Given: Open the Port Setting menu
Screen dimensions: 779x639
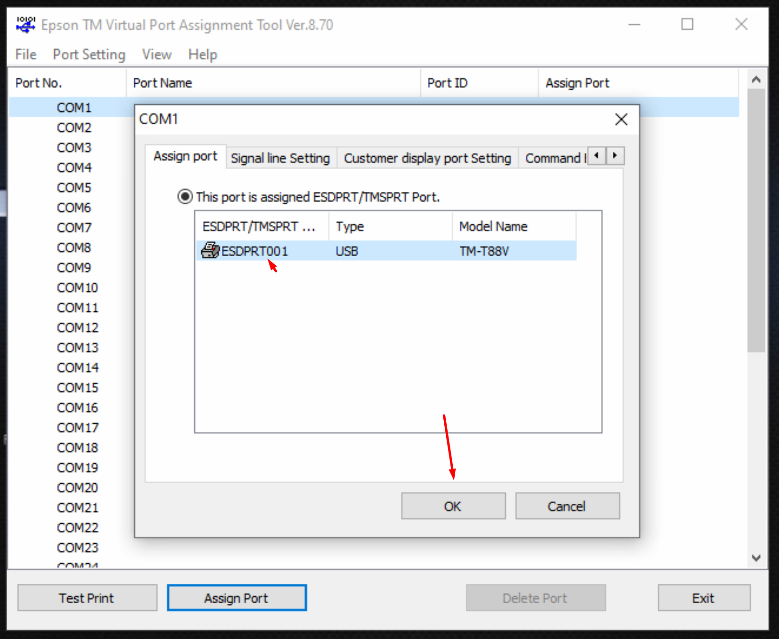Looking at the screenshot, I should (89, 54).
